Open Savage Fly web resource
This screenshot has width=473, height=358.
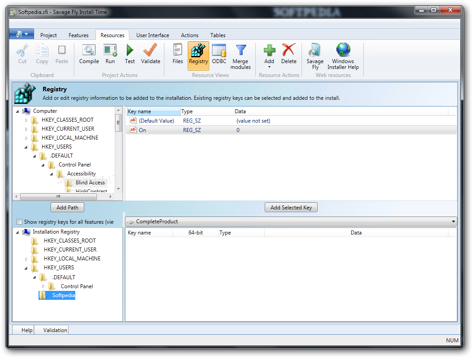(x=314, y=50)
